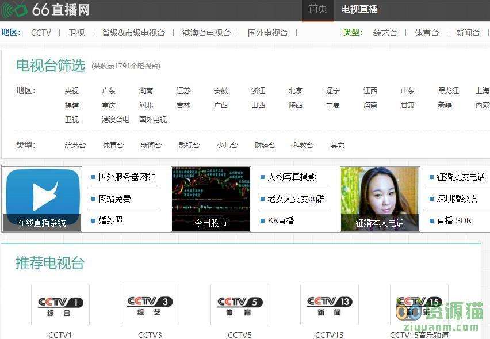Image resolution: width=490 pixels, height=339 pixels.
Task: Filter by 少儿台 channel type
Action: [227, 146]
